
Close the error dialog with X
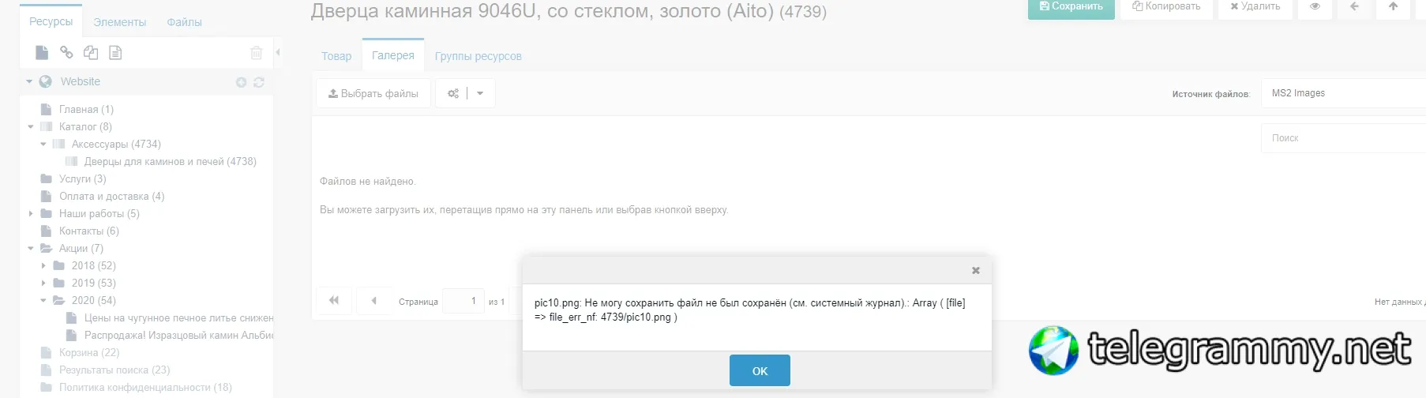(976, 270)
